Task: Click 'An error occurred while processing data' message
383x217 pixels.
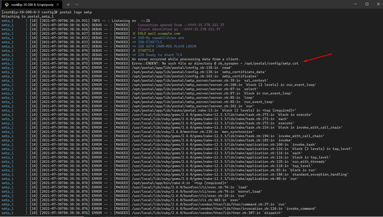Action: [x=186, y=59]
